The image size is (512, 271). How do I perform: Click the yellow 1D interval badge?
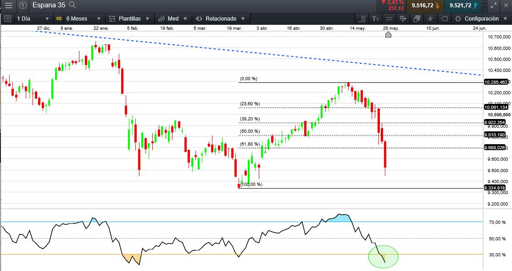coord(59,19)
